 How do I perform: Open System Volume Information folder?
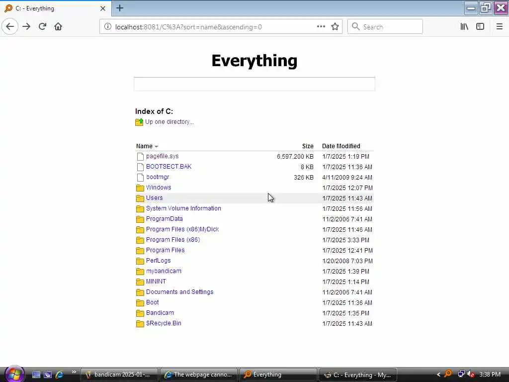(x=183, y=208)
